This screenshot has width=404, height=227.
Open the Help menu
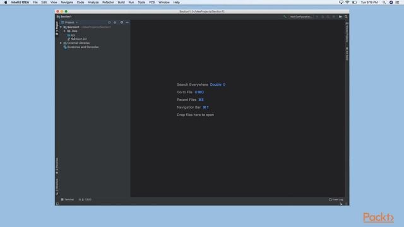[x=177, y=3]
